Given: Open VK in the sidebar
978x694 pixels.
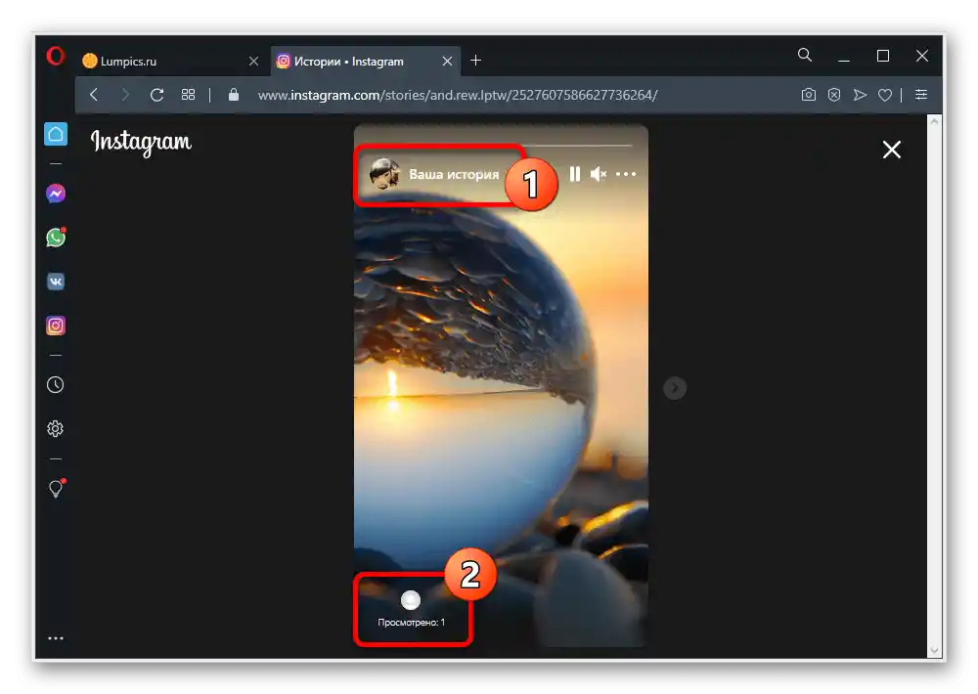Looking at the screenshot, I should tap(56, 282).
